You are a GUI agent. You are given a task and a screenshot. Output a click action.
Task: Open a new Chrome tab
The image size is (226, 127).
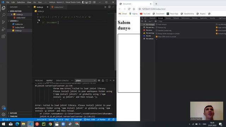pos(156,4)
